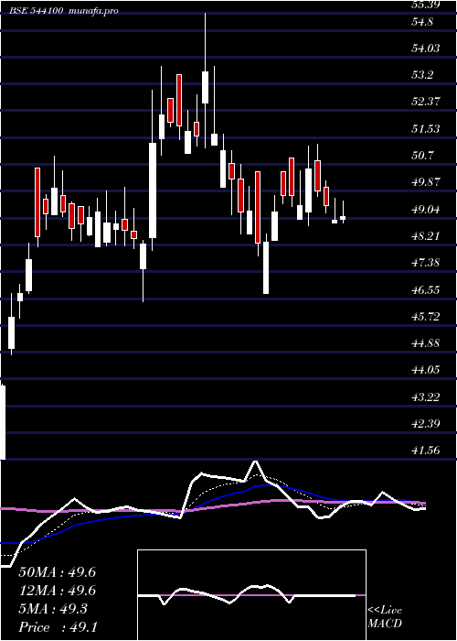Click the Price : 49.1 readout

click(x=58, y=627)
